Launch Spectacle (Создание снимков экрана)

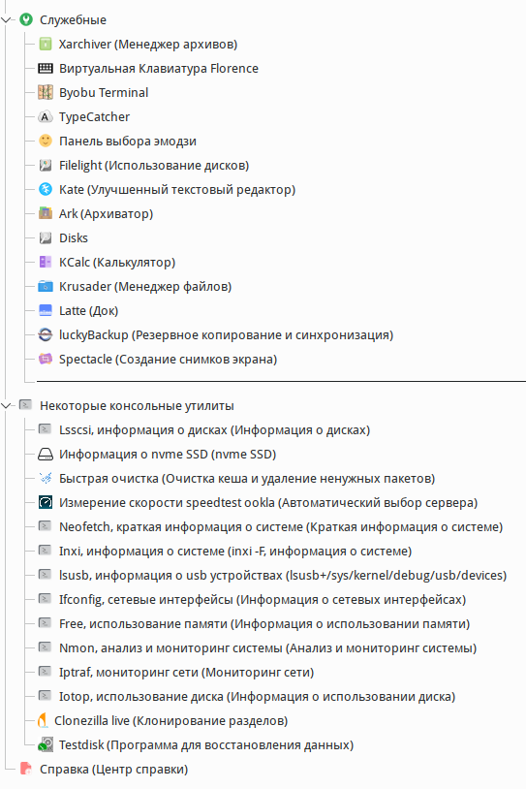[x=168, y=360]
